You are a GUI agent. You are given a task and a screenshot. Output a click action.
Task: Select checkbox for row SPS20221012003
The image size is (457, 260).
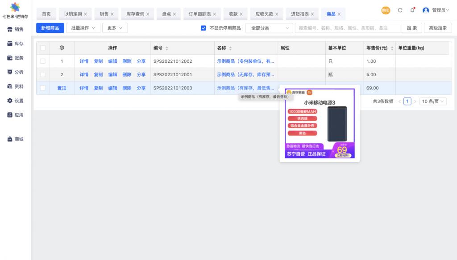coord(43,88)
